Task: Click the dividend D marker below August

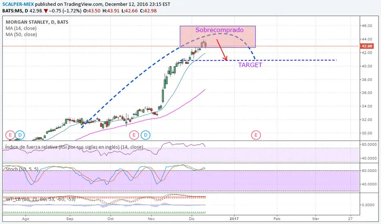Action: (x=20, y=135)
